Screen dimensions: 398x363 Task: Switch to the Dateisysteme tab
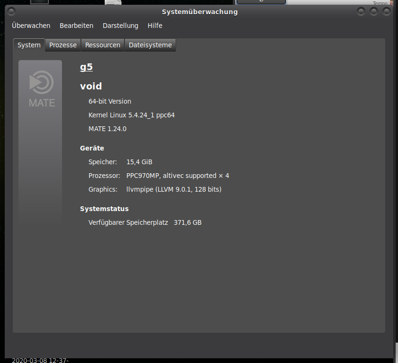click(x=150, y=45)
